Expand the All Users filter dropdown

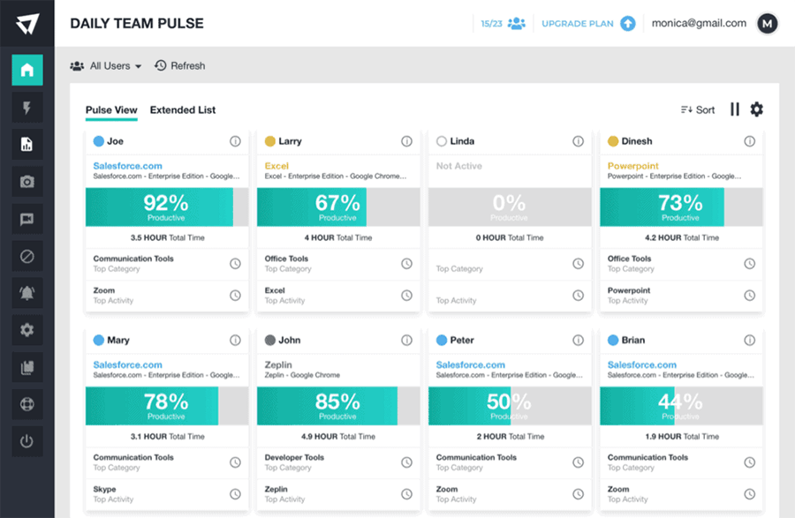[106, 66]
